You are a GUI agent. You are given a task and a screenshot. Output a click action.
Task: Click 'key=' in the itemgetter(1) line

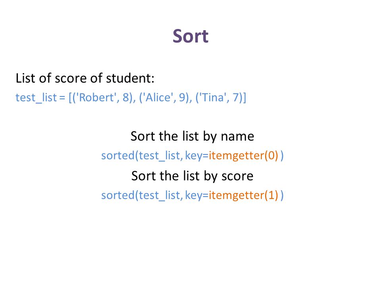197,196
